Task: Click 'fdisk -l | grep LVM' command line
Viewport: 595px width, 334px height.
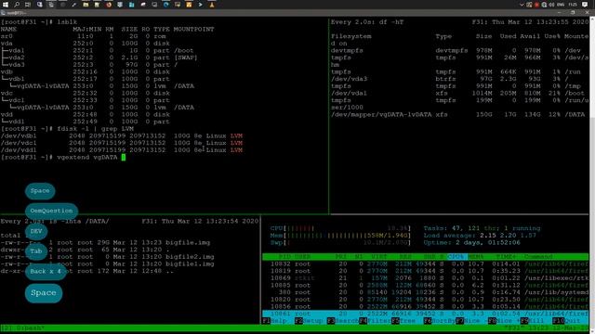Action: tap(95, 129)
